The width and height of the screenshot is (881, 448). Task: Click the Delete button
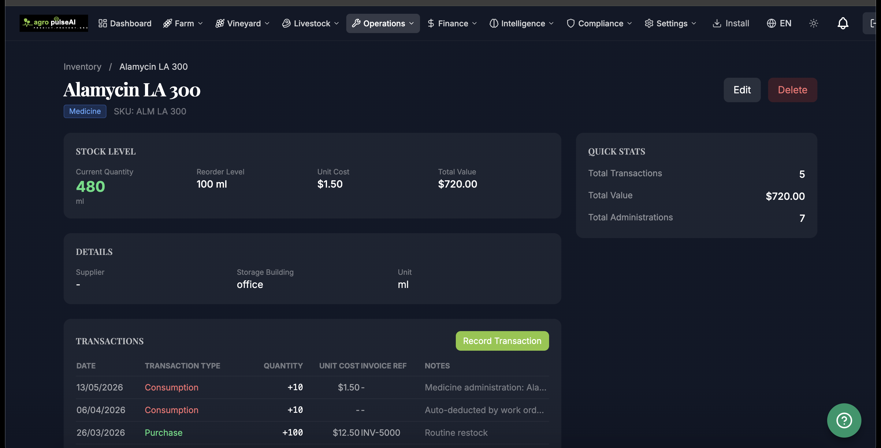[x=792, y=90]
